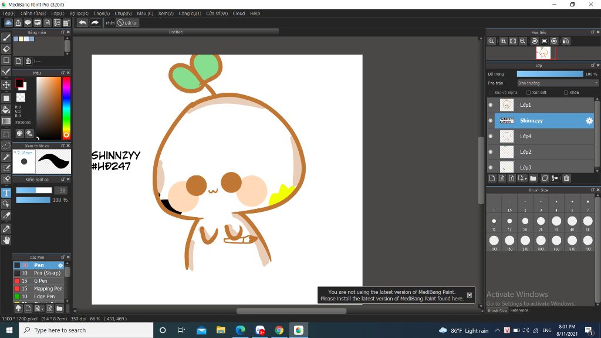
Task: Open the Cloud menu
Action: [x=239, y=13]
